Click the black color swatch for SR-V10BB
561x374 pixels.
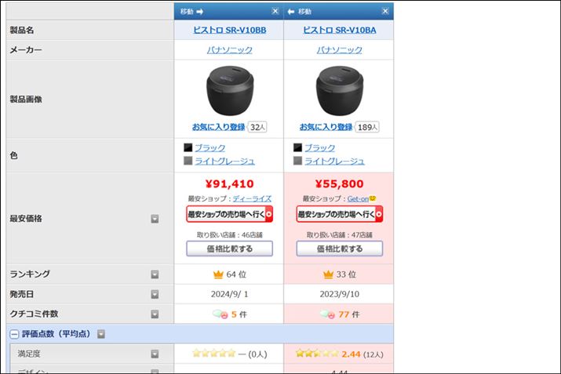coord(188,147)
